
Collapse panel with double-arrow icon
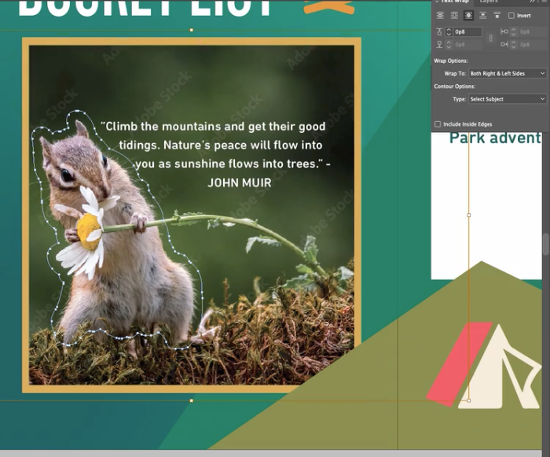[x=533, y=2]
